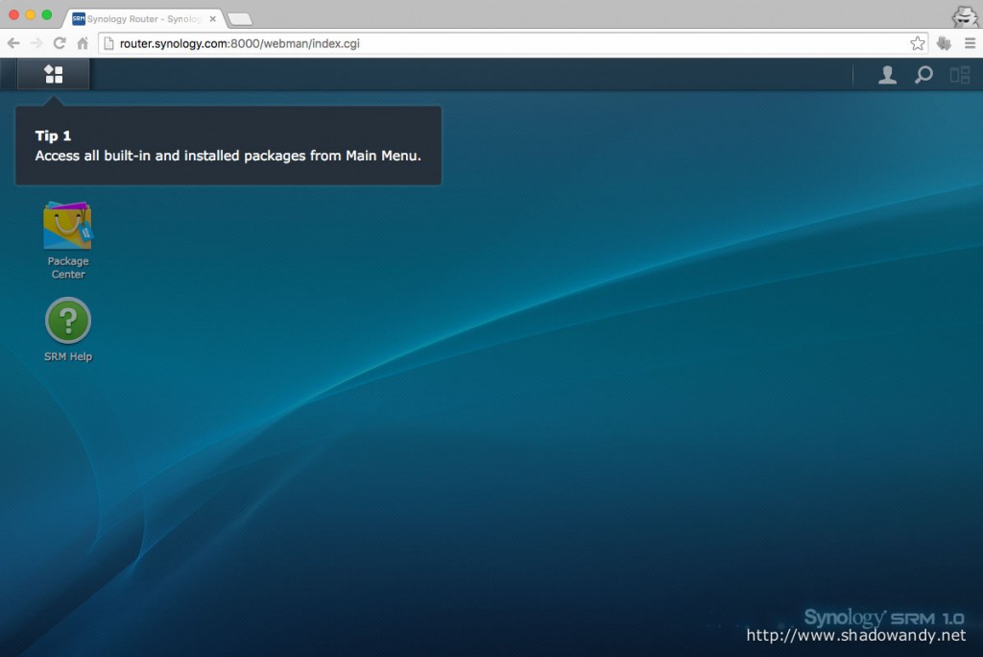
Task: Open Package Center desktop icon
Action: click(68, 240)
